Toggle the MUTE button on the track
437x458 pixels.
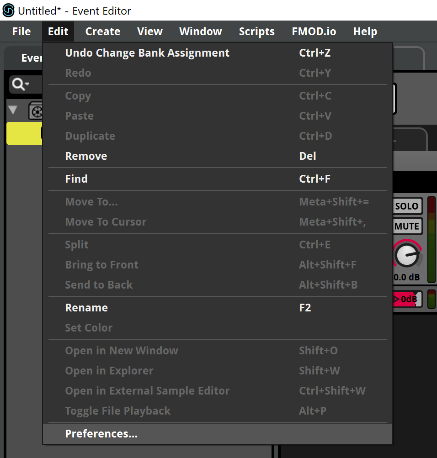pyautogui.click(x=407, y=226)
